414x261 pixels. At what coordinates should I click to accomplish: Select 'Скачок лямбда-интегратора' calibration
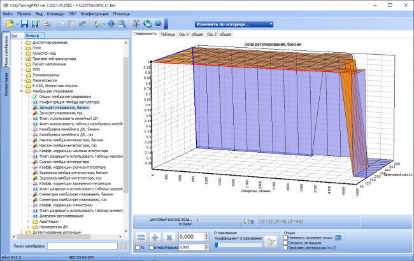click(64, 162)
